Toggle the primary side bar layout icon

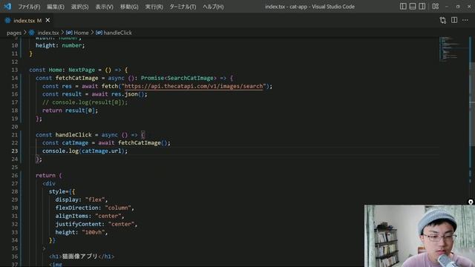(403, 7)
